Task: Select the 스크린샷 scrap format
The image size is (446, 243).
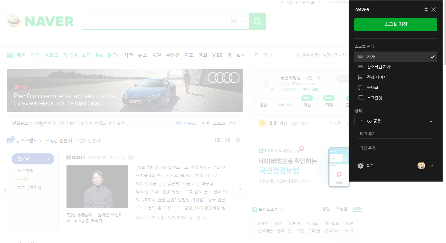Action: [x=396, y=98]
